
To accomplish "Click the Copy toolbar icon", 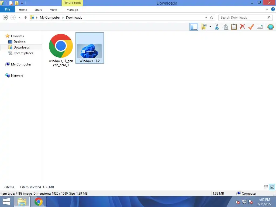I will (x=225, y=27).
